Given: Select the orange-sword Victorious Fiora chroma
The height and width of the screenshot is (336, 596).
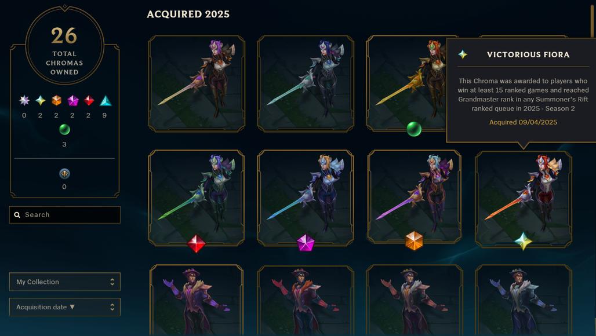Looking at the screenshot, I should [524, 199].
